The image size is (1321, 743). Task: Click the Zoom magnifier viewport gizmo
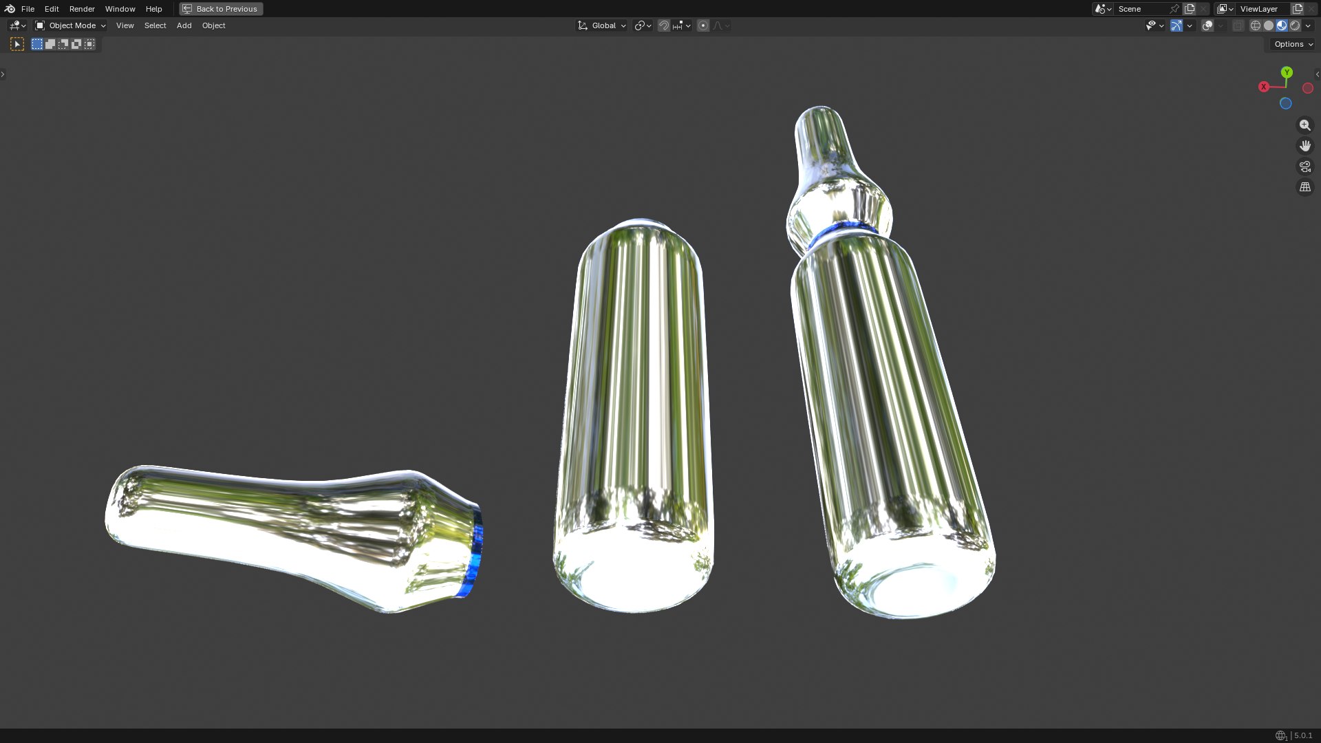[x=1304, y=125]
